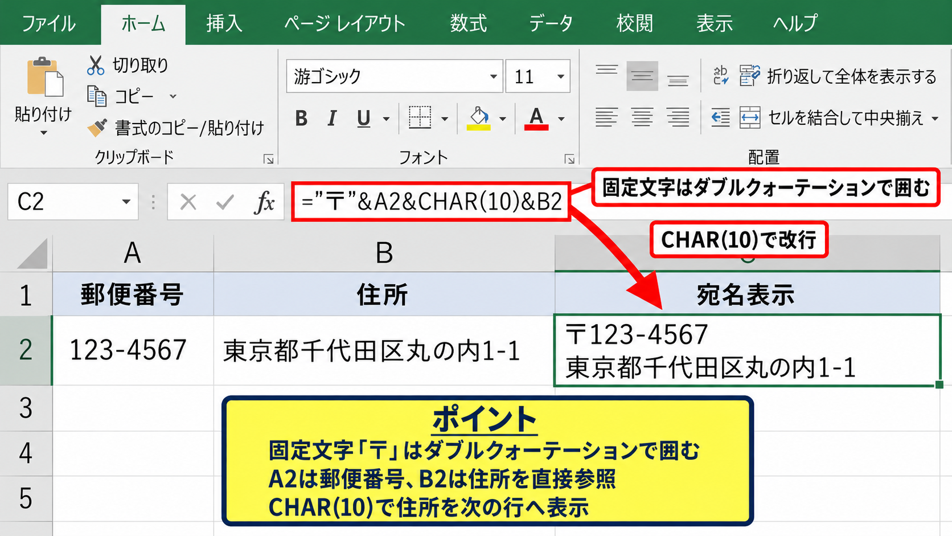Screen dimensions: 952x536
Task: Open the ファイル tab
Action: (x=49, y=23)
